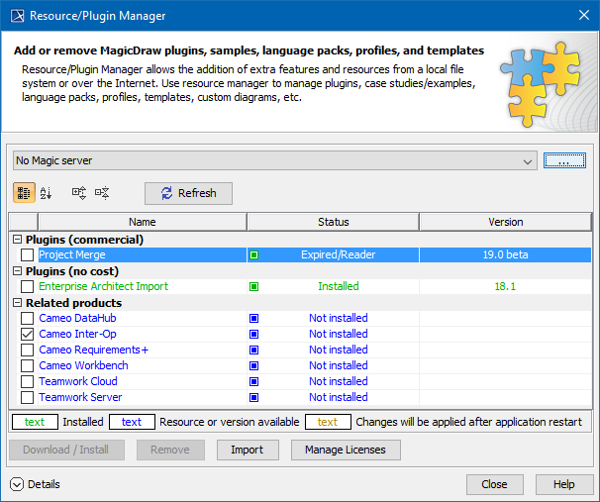
Task: Check the Teamwork Server checkbox
Action: 27,398
